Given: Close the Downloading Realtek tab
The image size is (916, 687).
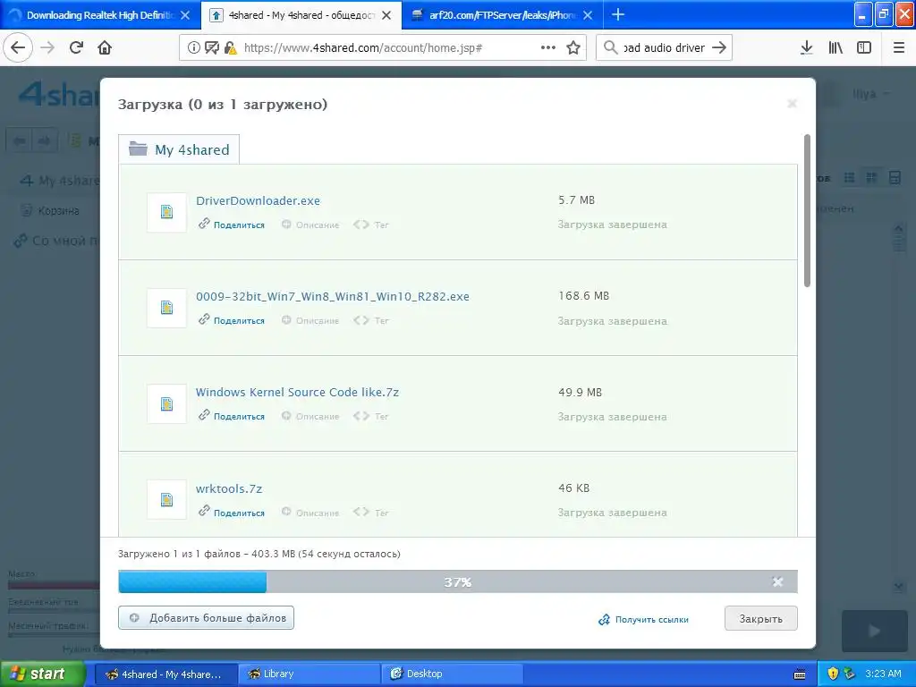Looking at the screenshot, I should (x=185, y=15).
